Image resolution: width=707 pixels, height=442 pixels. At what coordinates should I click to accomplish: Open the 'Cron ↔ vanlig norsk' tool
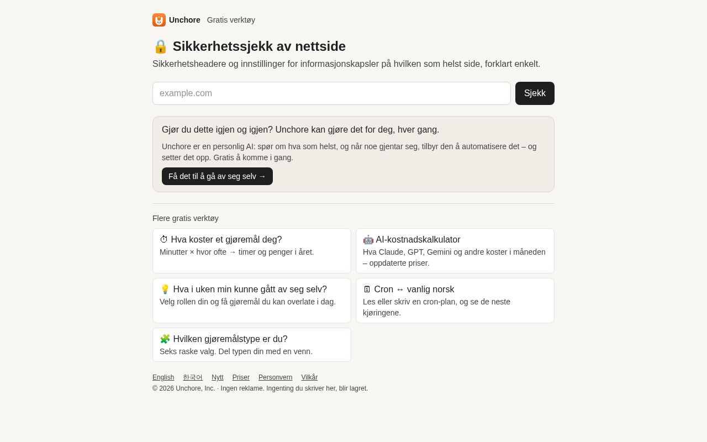[x=455, y=301]
